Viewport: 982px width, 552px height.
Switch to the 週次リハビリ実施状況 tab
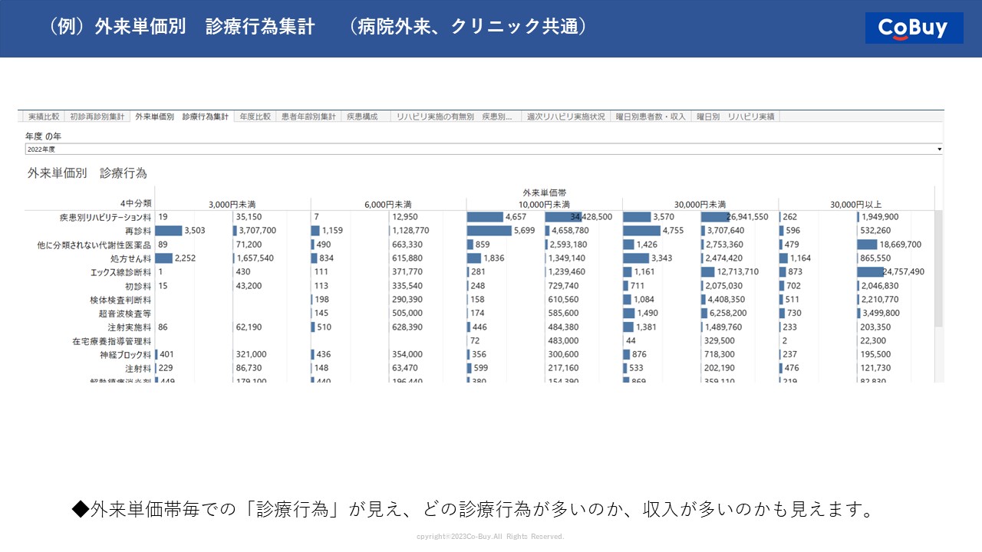click(x=565, y=117)
